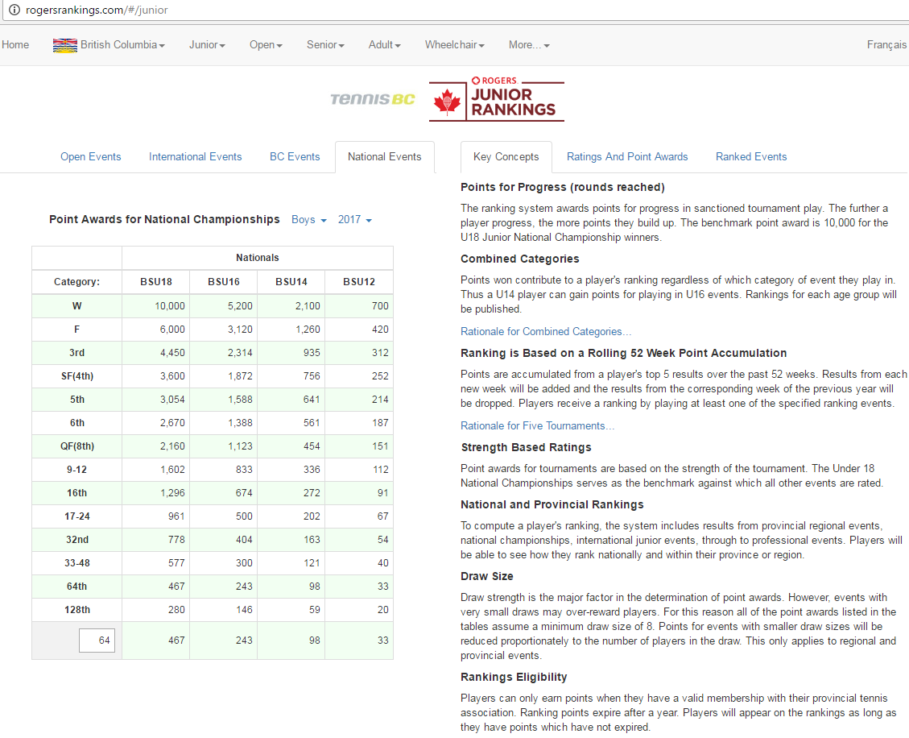The width and height of the screenshot is (909, 738).
Task: Click the QF(8th) row label
Action: click(77, 446)
